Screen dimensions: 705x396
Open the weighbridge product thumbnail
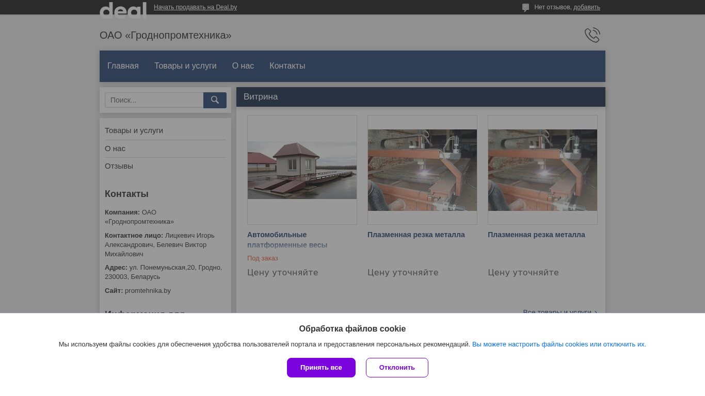(x=302, y=170)
